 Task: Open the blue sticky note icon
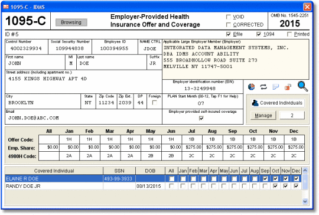(275, 87)
